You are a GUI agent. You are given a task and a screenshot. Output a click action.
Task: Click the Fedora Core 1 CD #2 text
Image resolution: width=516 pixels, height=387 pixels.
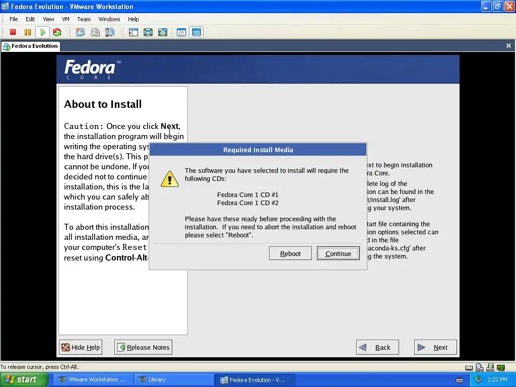pos(248,203)
